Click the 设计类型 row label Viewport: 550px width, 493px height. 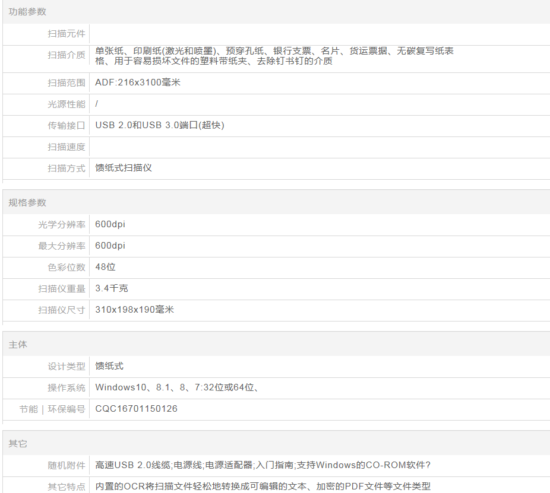67,367
